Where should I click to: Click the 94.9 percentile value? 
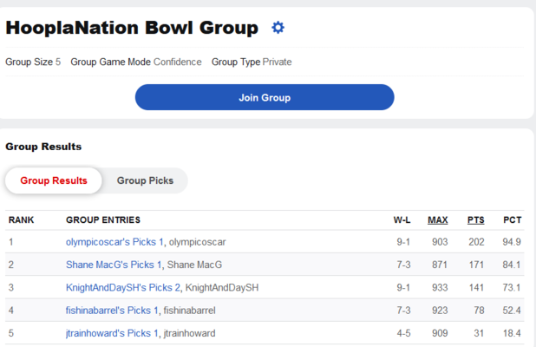pyautogui.click(x=512, y=242)
